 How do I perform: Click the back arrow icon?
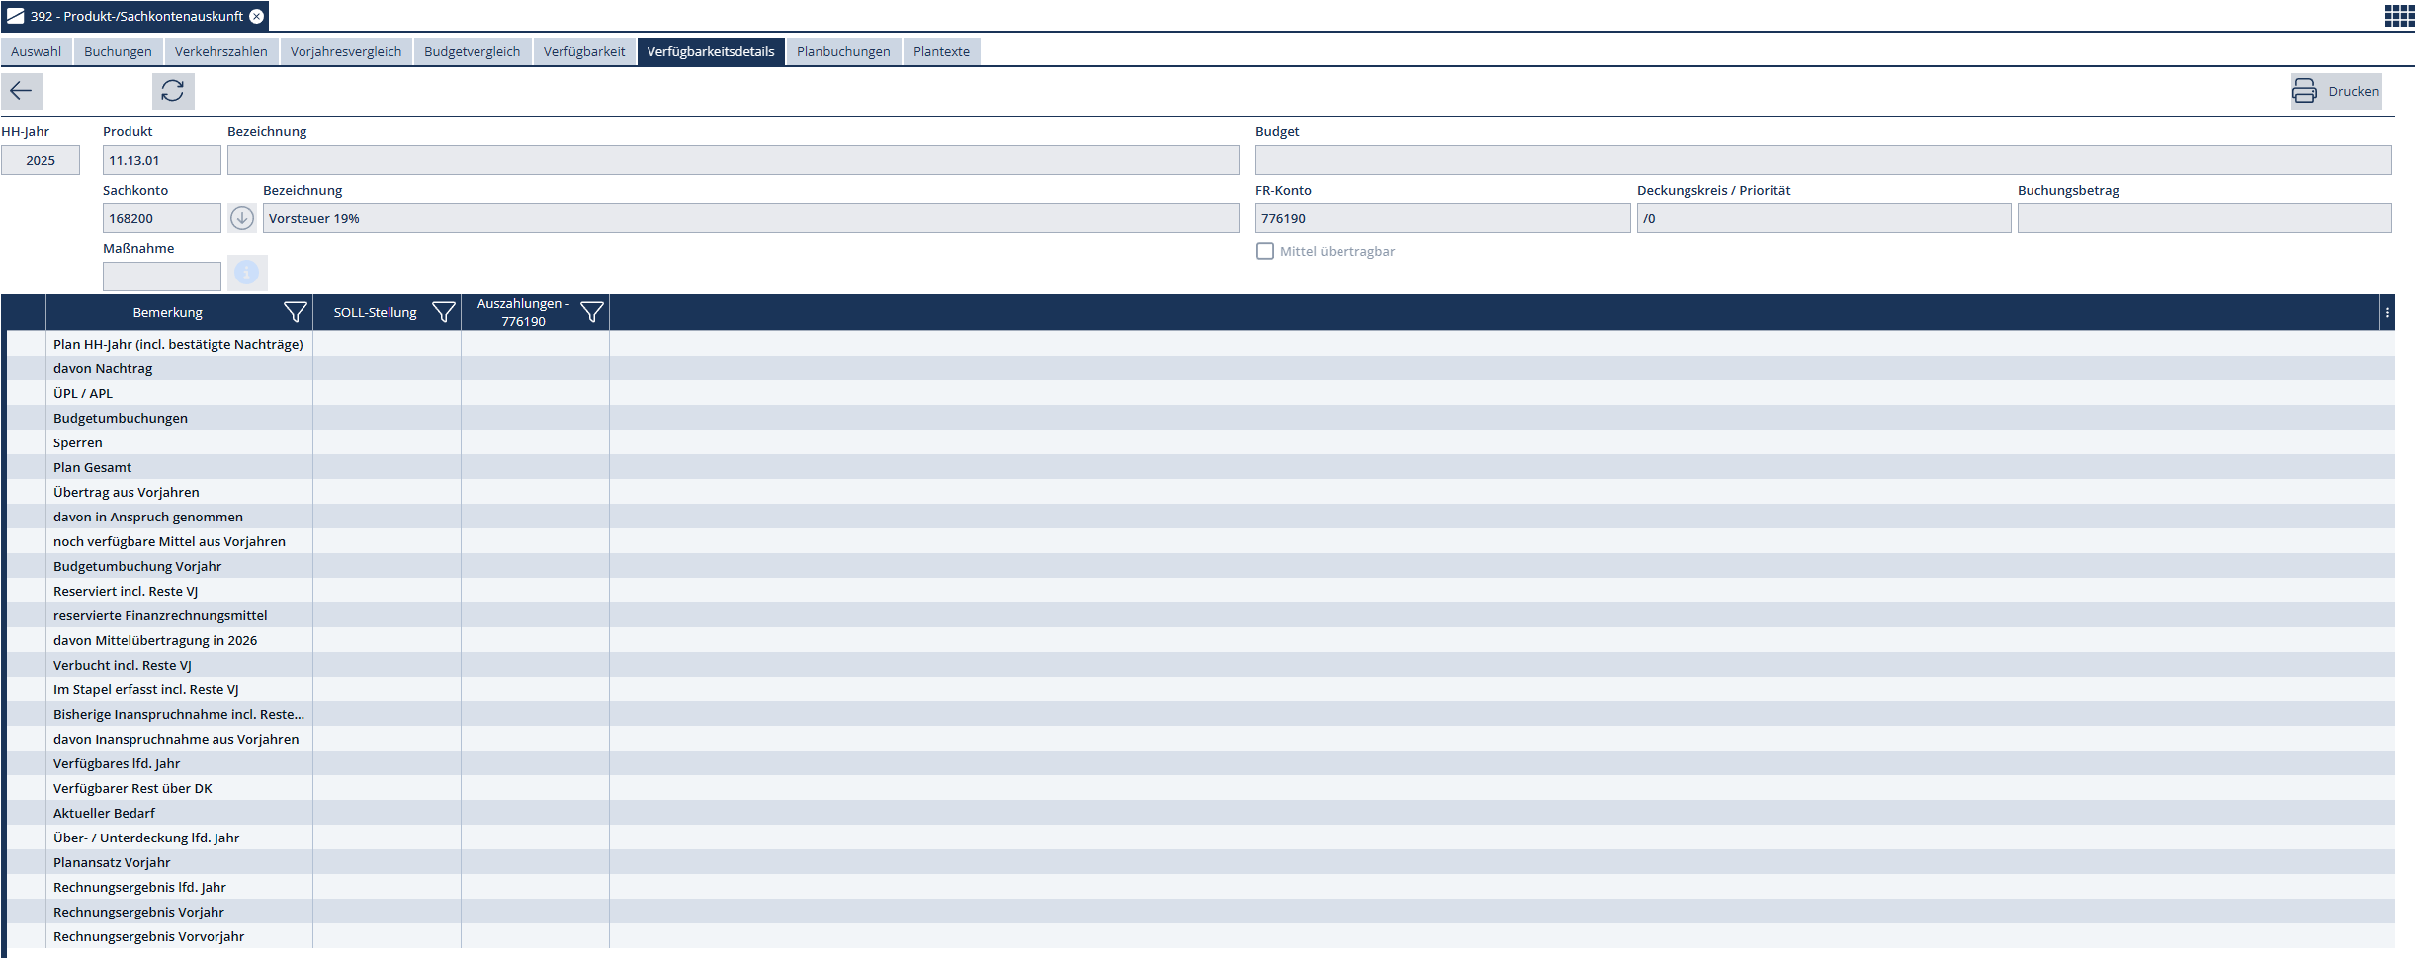[x=21, y=91]
